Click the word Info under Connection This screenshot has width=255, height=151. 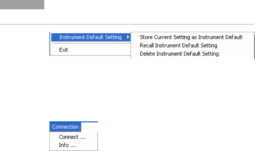point(64,145)
